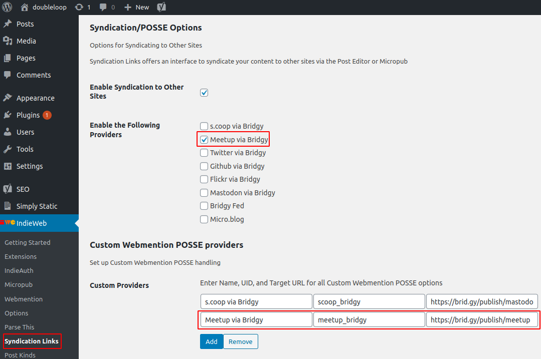Open the updates icon in admin bar

[79, 7]
